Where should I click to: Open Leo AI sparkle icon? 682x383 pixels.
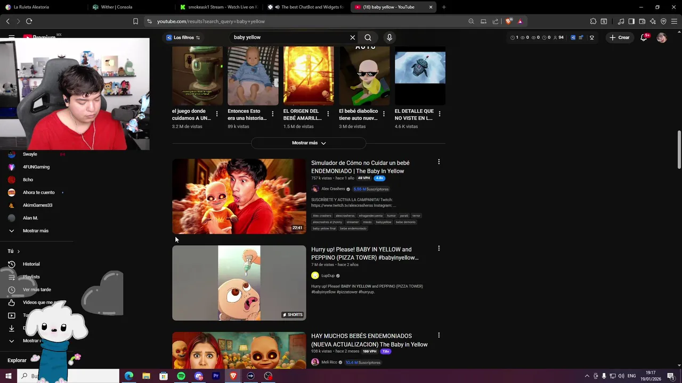coord(653,21)
